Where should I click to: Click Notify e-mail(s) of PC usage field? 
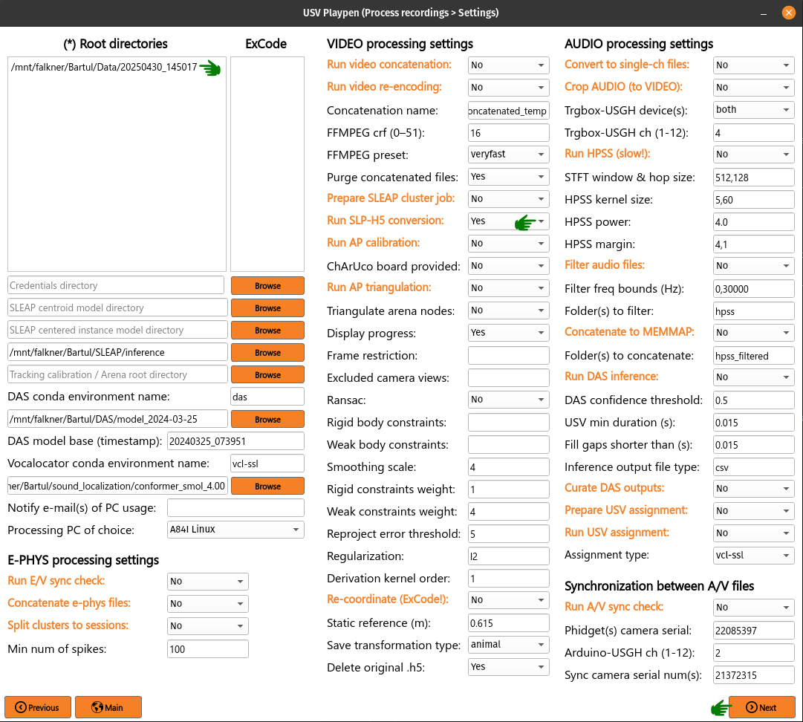[x=235, y=508]
